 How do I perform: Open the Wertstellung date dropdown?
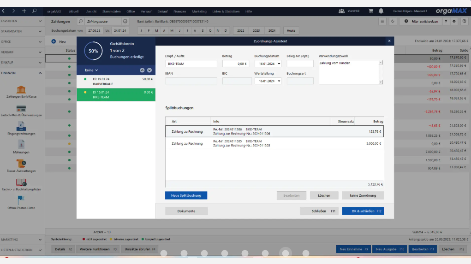(279, 81)
